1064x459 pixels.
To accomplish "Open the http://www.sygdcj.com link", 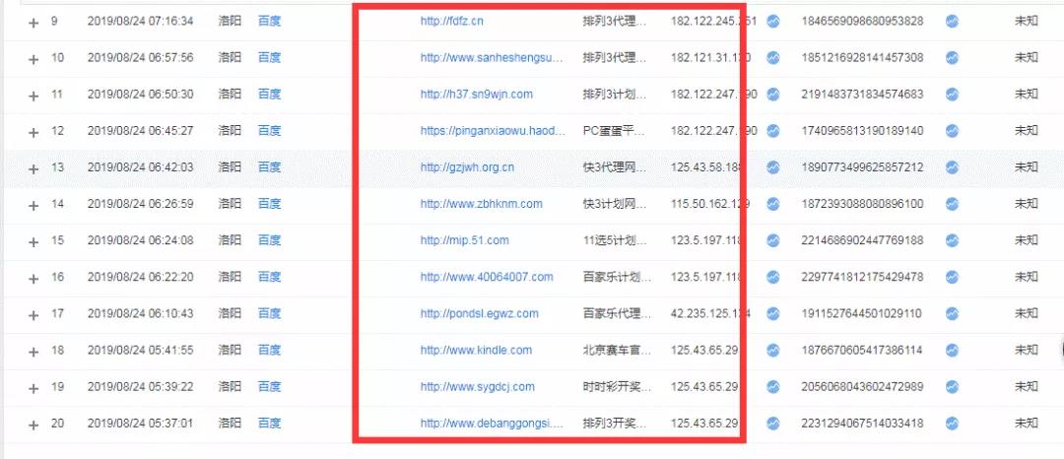I will (x=477, y=387).
